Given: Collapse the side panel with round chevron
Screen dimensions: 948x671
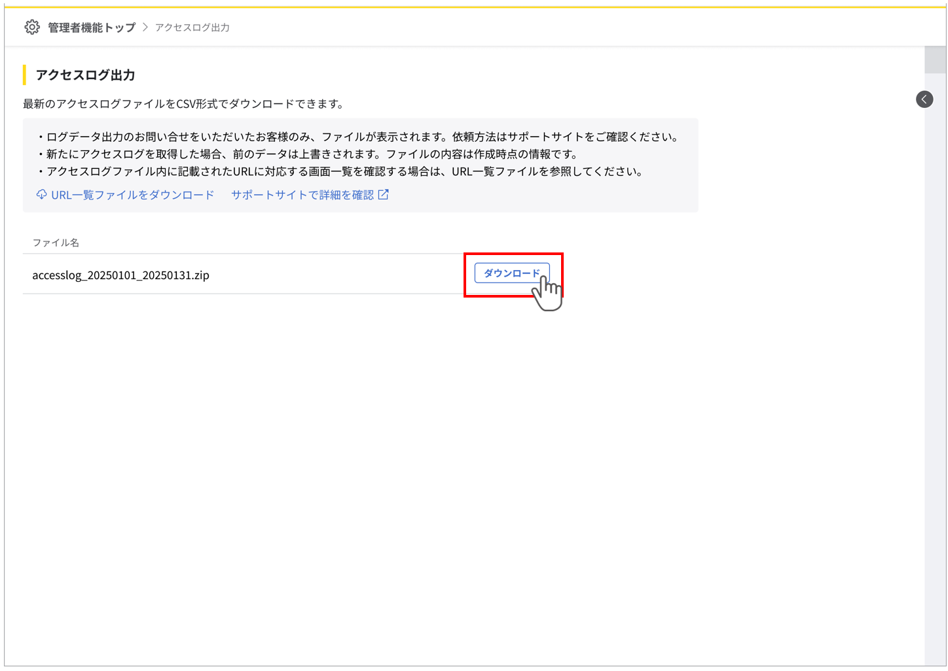Looking at the screenshot, I should click(924, 99).
